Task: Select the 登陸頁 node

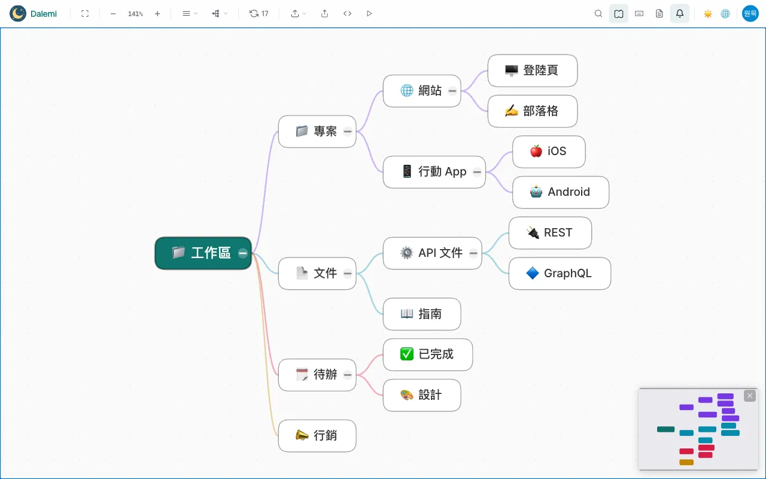Action: (533, 71)
